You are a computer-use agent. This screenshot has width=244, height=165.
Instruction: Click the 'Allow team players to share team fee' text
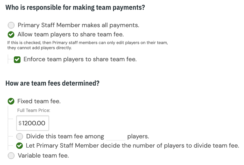[x=71, y=34]
